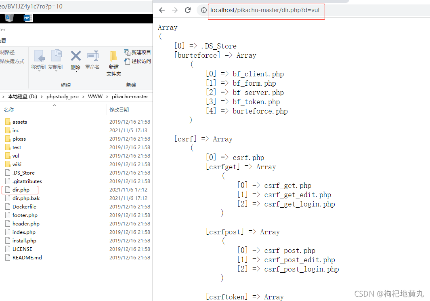Click Easy access (轻松访问) in ribbon

(137, 61)
